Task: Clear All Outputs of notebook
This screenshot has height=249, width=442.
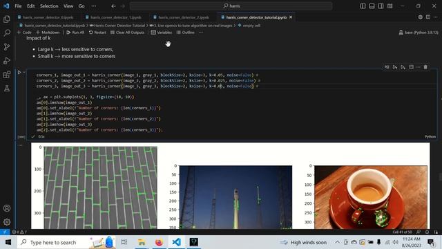Action: pos(127,33)
